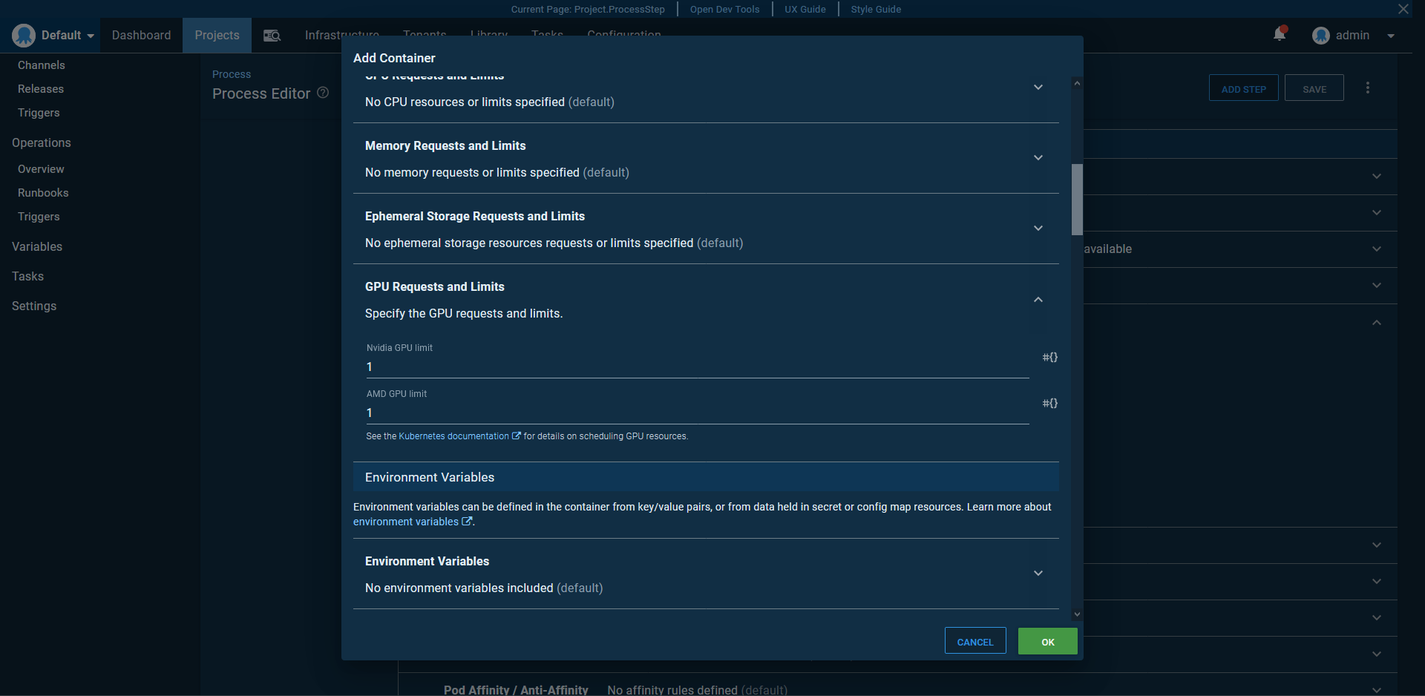This screenshot has height=696, width=1425.
Task: Expand the Environment Variables section
Action: pyautogui.click(x=1038, y=573)
